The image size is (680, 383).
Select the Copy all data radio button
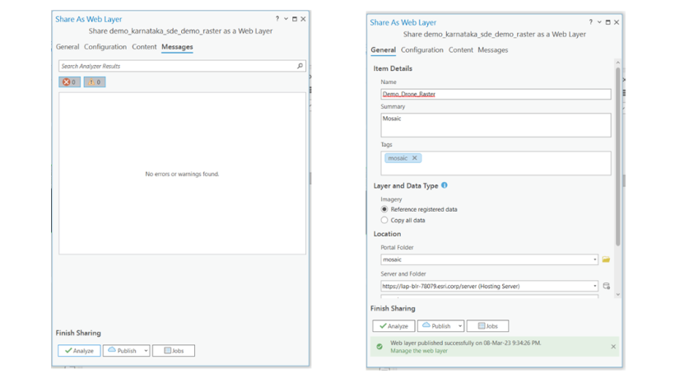[x=384, y=220]
